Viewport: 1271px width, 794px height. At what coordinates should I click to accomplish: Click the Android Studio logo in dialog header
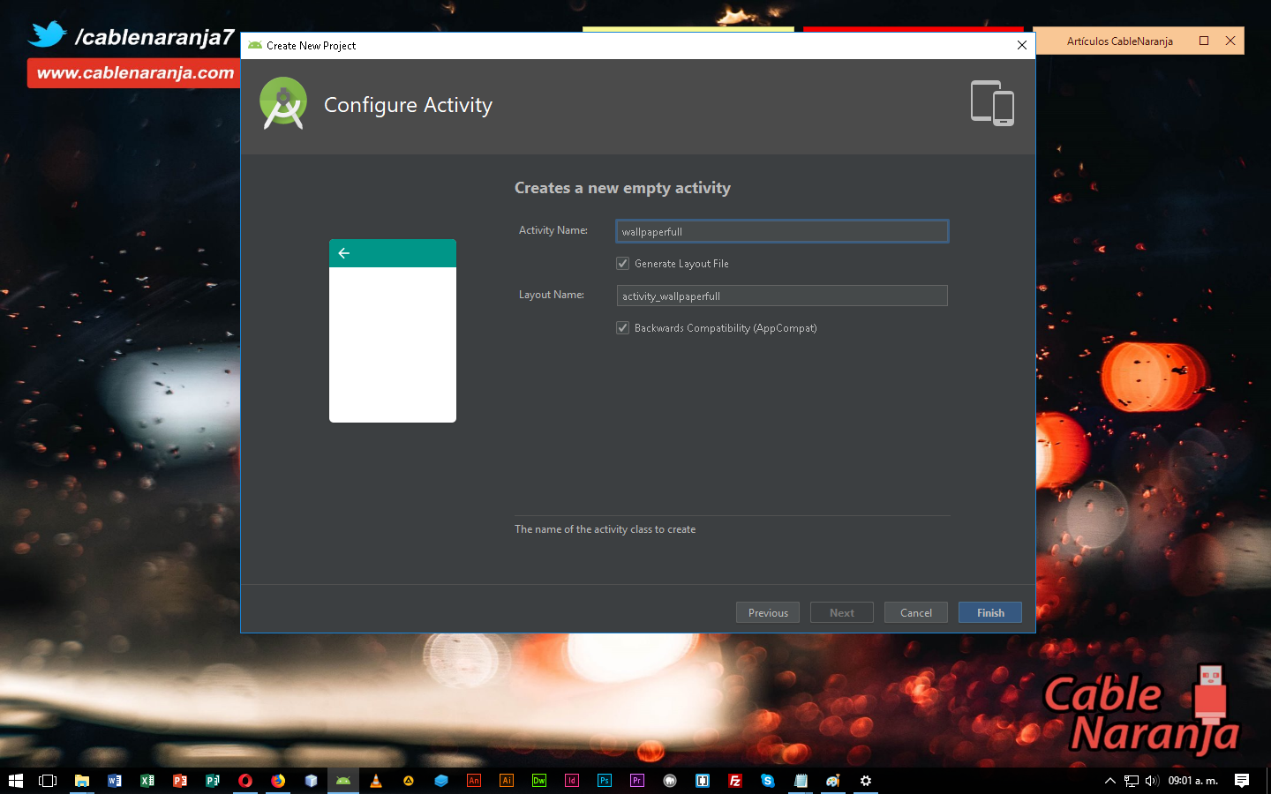click(283, 103)
